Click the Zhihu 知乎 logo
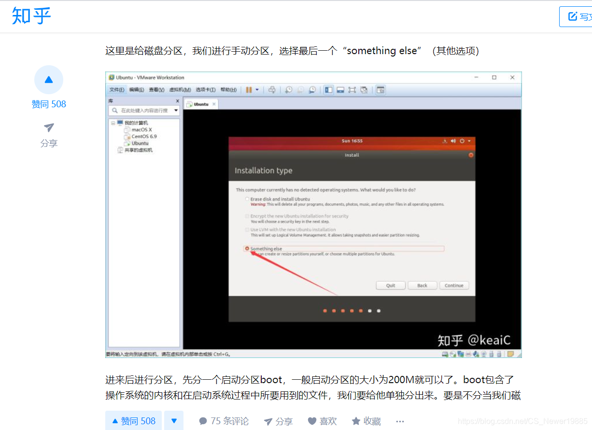Image resolution: width=592 pixels, height=430 pixels. (31, 16)
